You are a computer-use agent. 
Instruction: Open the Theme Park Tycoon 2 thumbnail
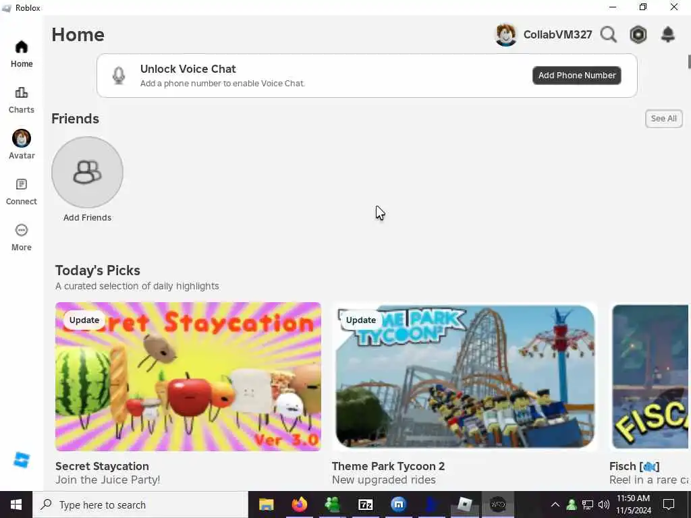point(465,376)
